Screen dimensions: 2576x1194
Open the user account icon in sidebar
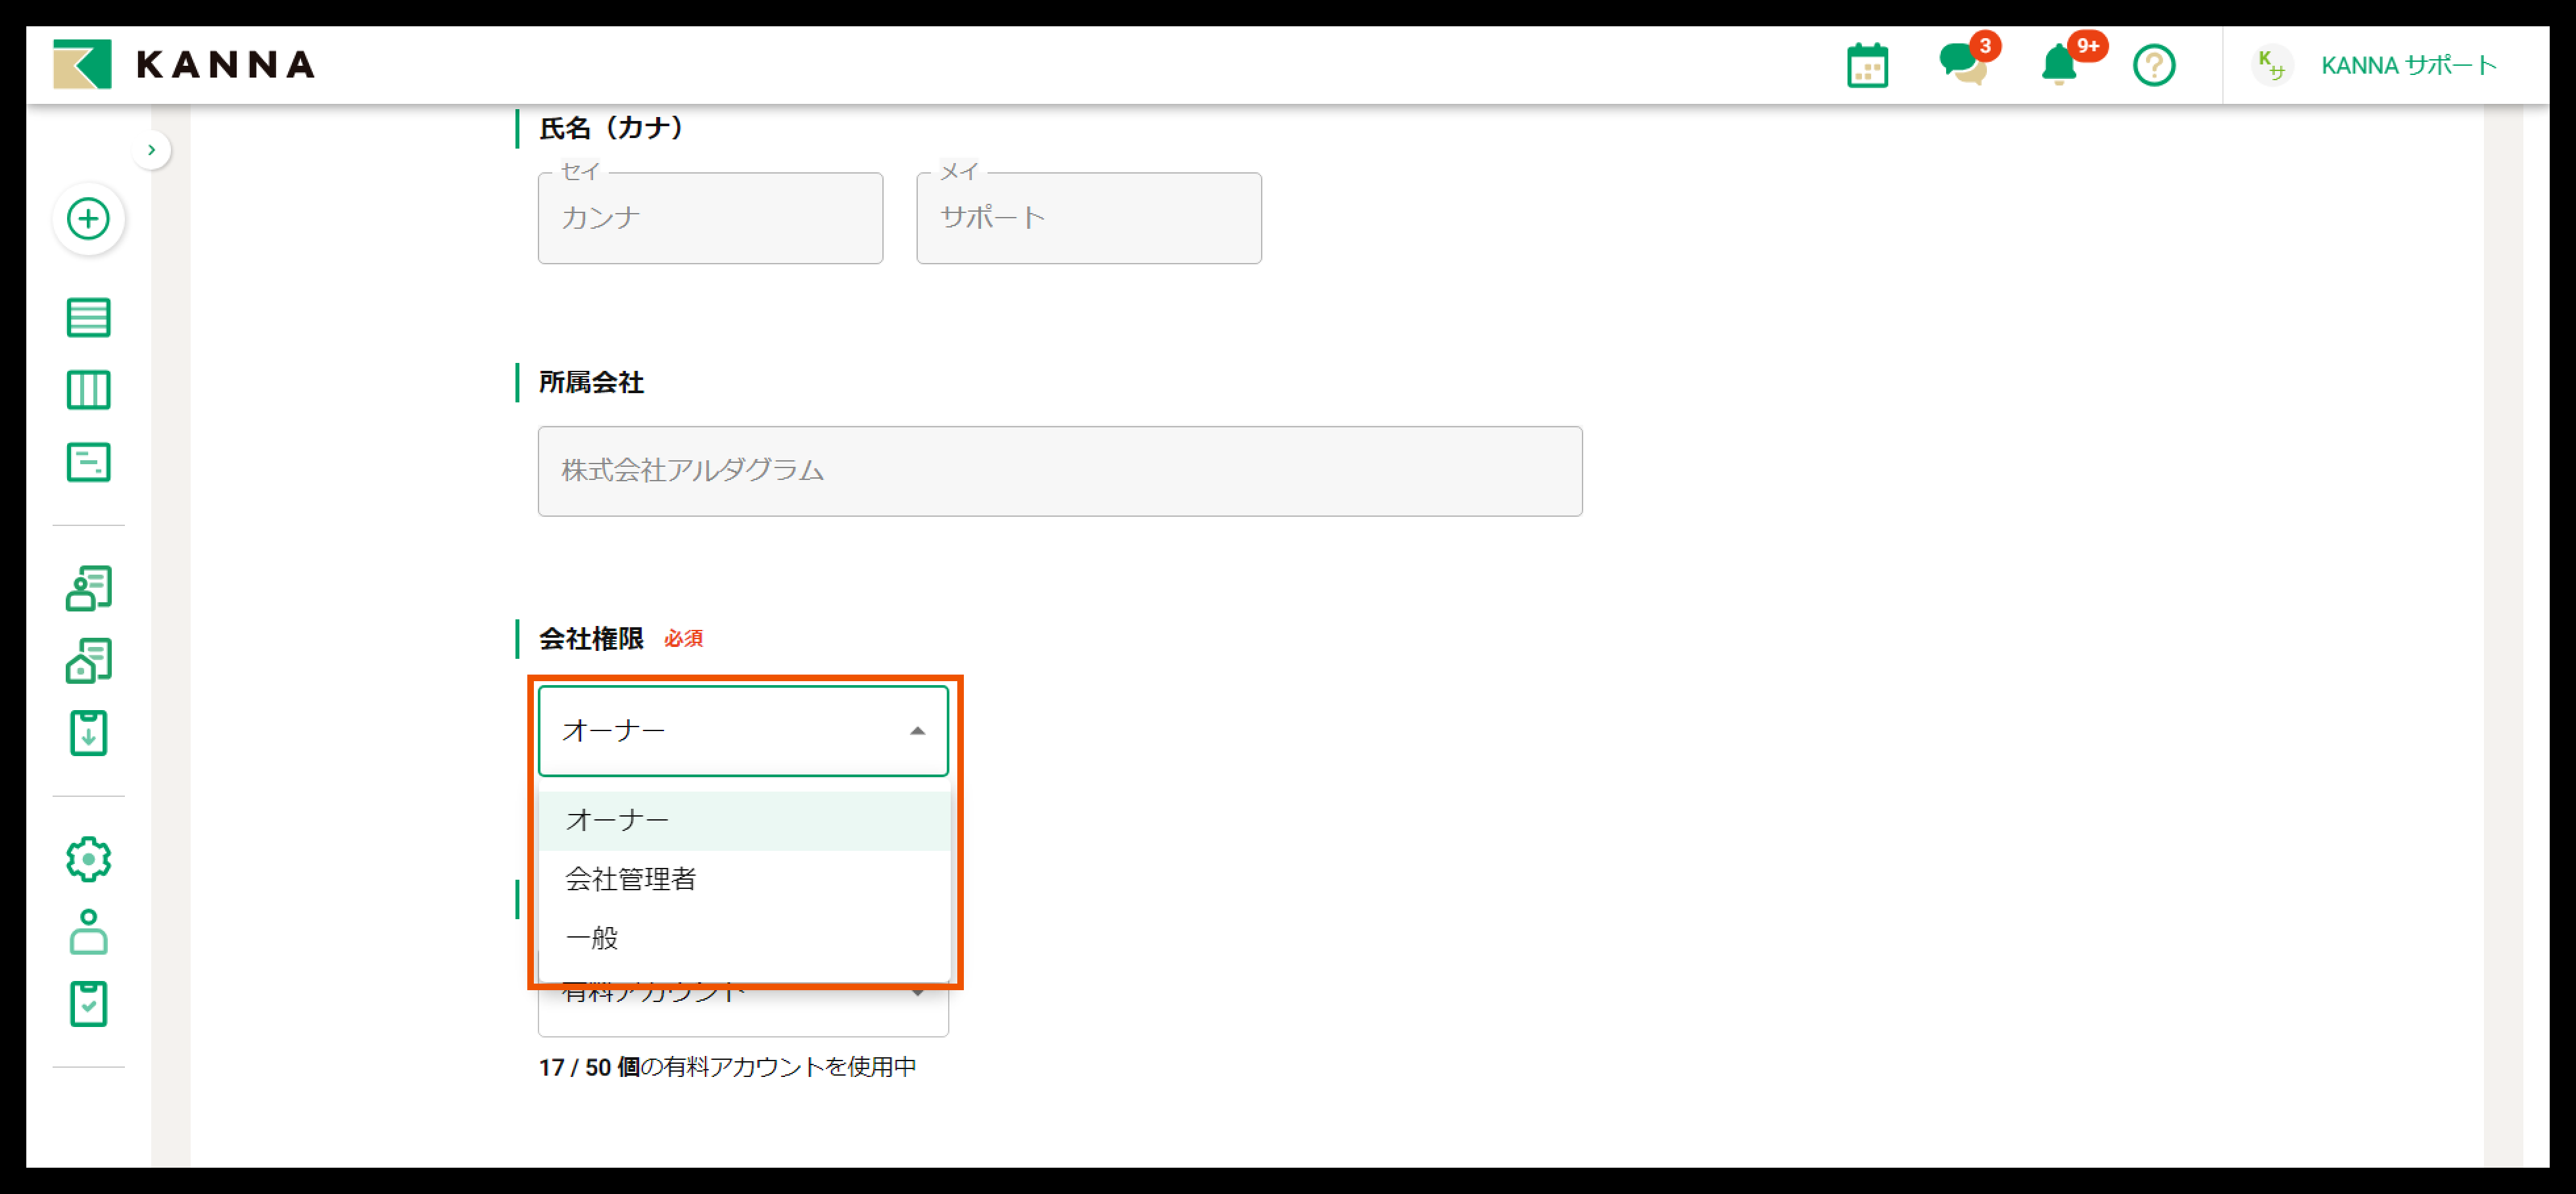(88, 931)
